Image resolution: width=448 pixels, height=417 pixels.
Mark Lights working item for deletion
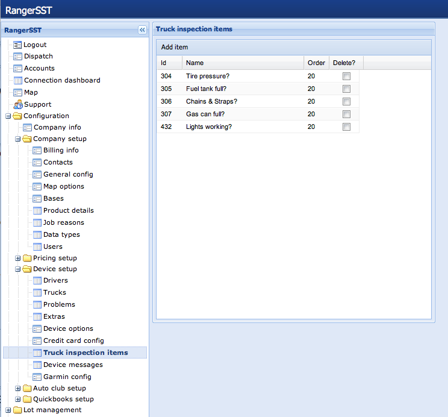346,127
